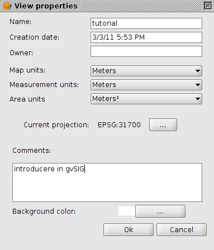
Task: Open the Background color picker button
Action: (x=160, y=211)
